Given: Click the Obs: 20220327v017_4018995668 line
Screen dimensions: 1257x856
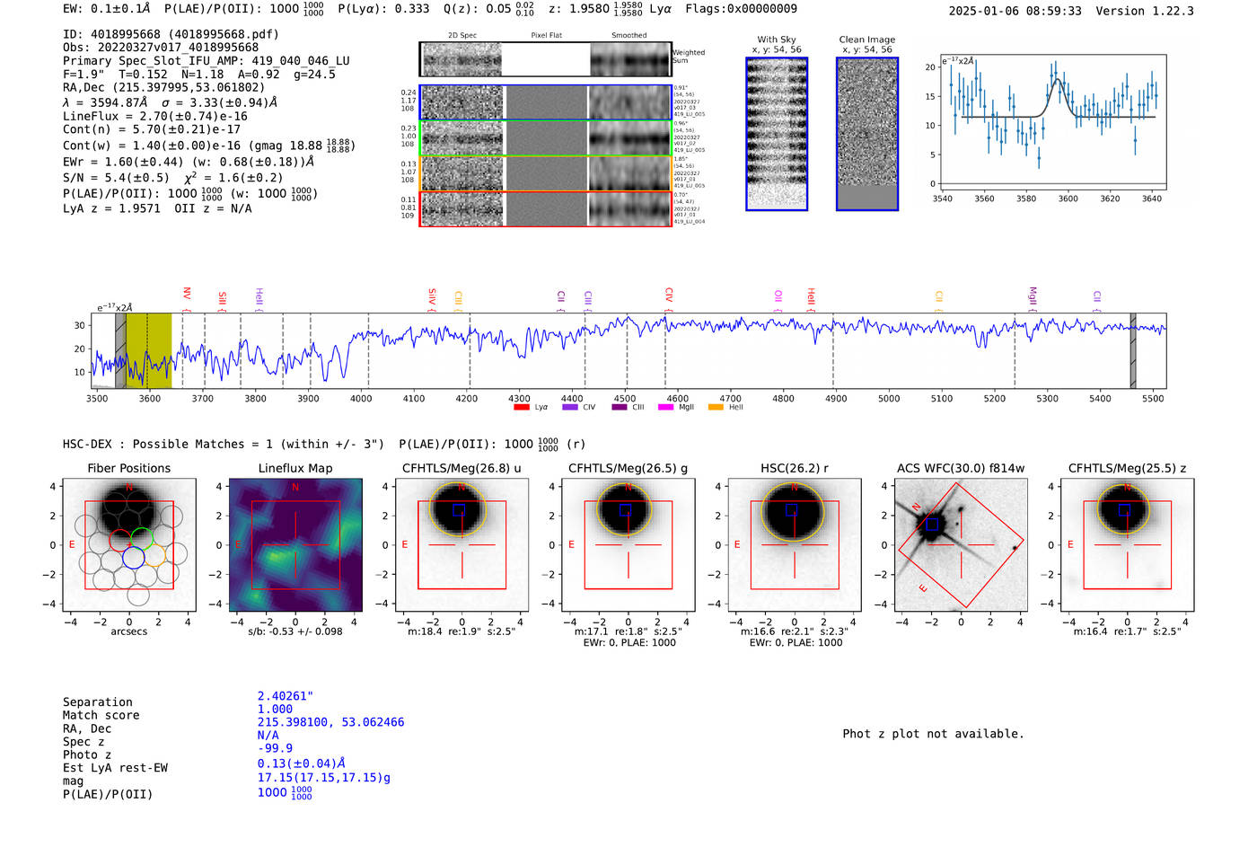Looking at the screenshot, I should pos(161,48).
